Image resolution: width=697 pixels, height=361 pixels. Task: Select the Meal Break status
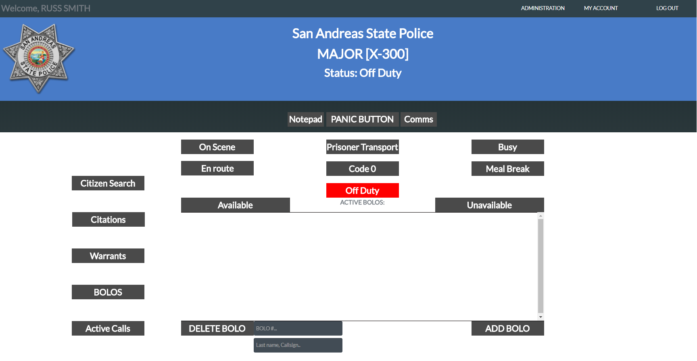click(508, 169)
